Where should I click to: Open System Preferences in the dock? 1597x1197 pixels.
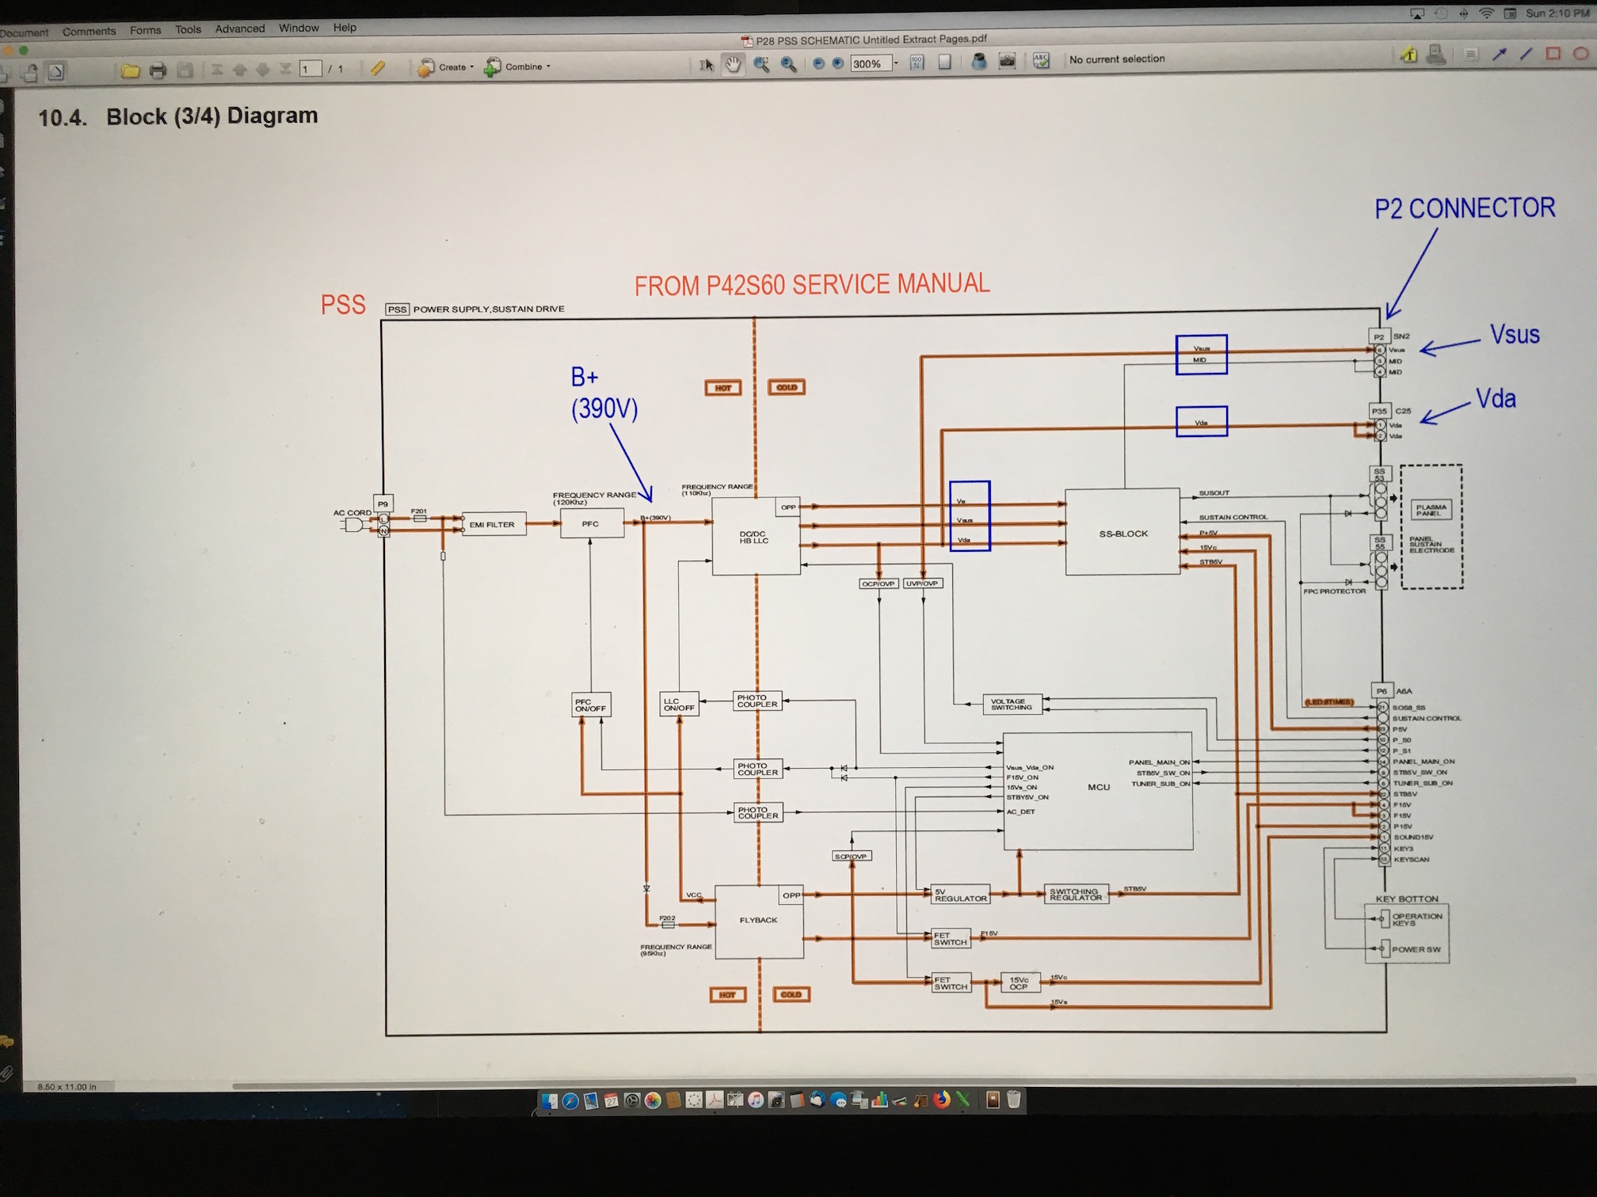pos(632,1100)
